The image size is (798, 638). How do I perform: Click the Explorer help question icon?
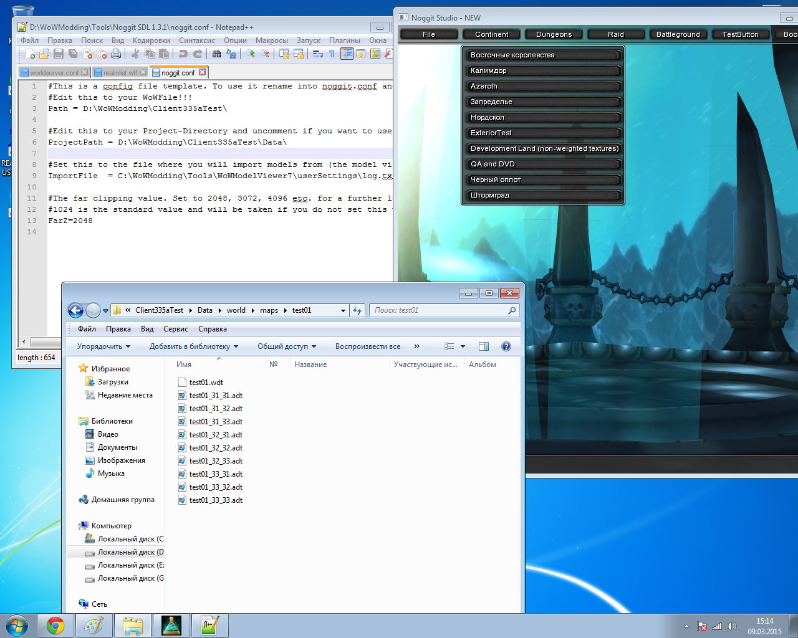tap(506, 346)
